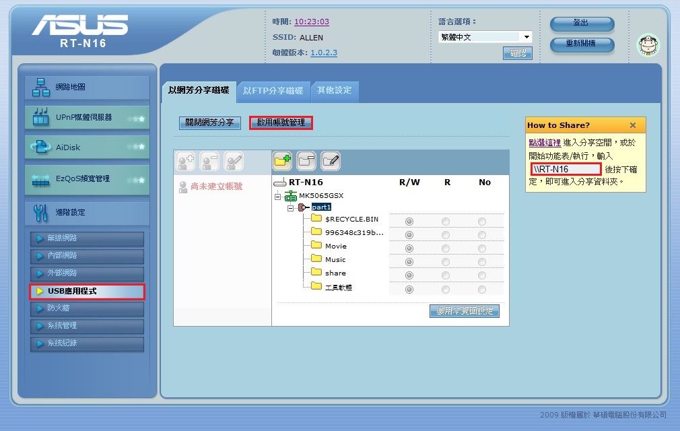Select R/W for Movie folder
680x431 pixels.
(409, 248)
